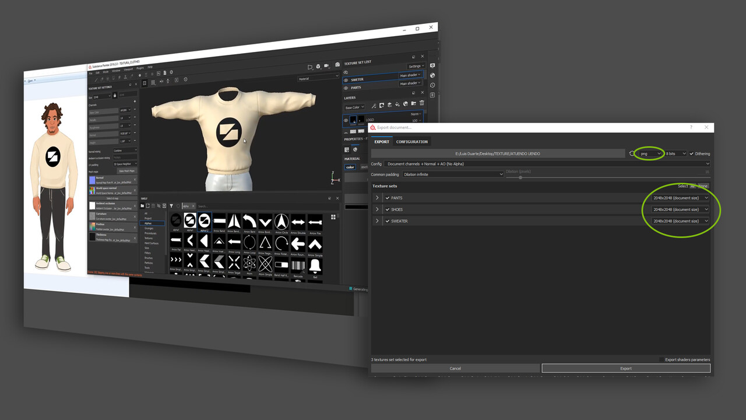746x420 pixels.
Task: Expand the PANTS texture set row
Action: pyautogui.click(x=377, y=198)
